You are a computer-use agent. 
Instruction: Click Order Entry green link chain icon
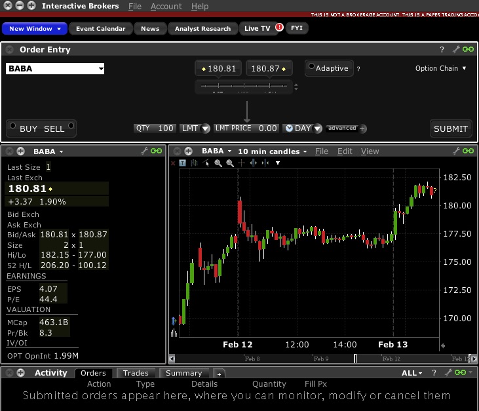(x=468, y=49)
